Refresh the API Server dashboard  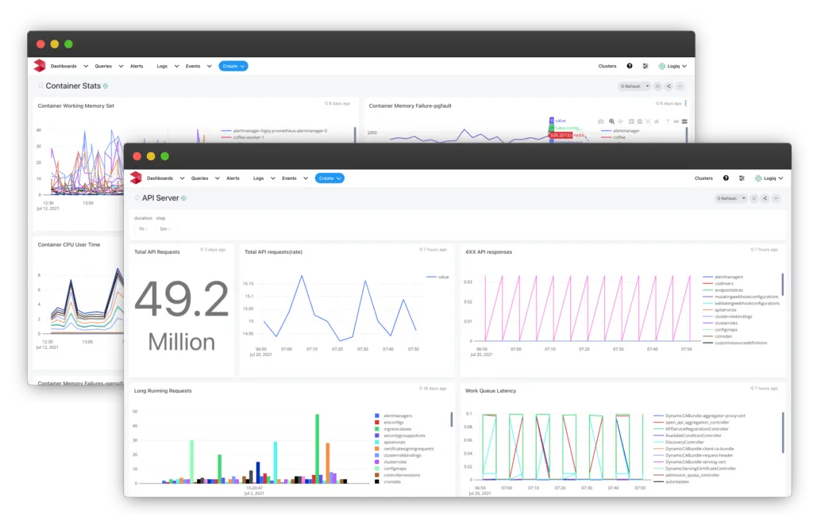coord(730,198)
